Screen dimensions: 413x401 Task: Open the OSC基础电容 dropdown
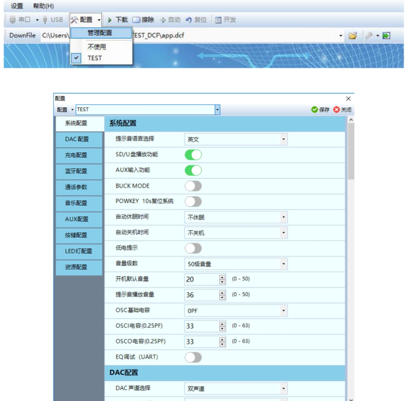pyautogui.click(x=236, y=311)
